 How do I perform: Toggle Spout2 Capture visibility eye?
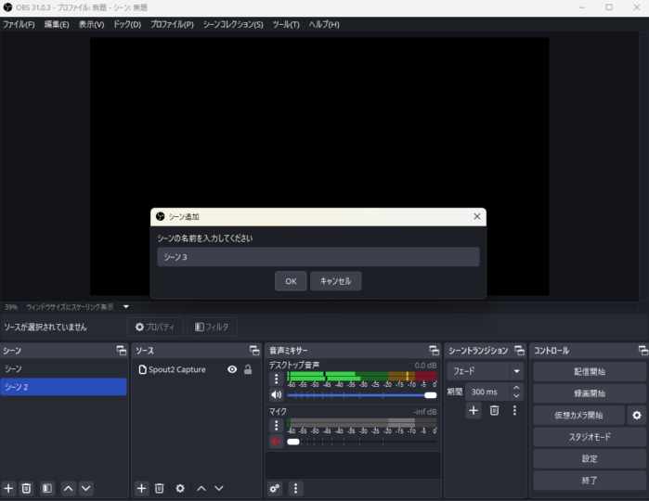pos(232,369)
